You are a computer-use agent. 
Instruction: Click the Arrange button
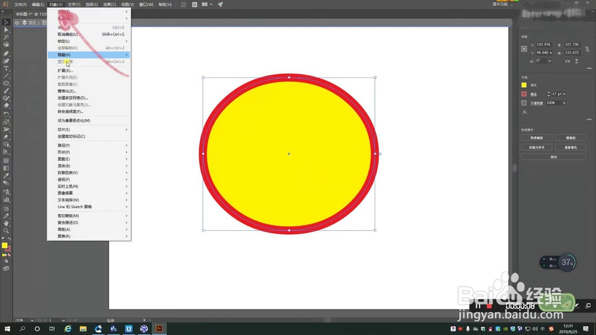(554, 156)
